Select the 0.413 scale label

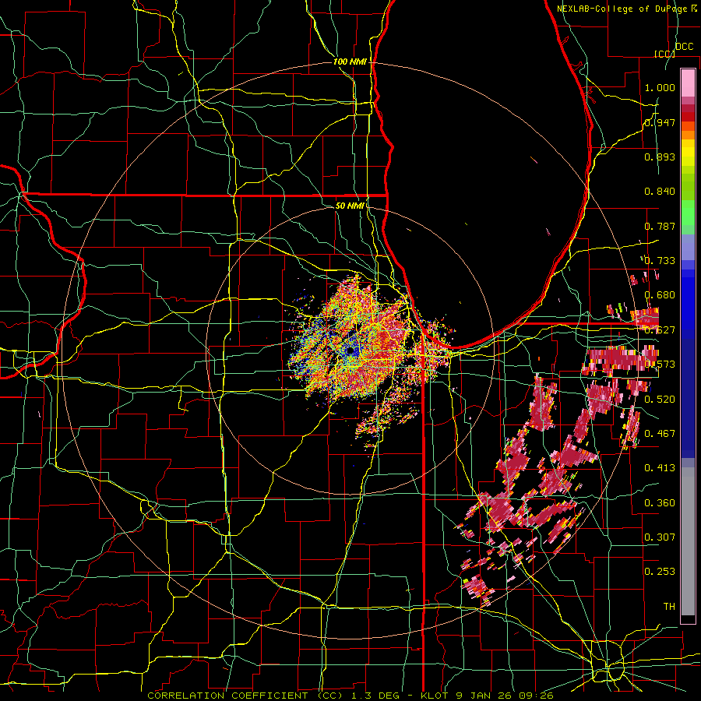pos(660,467)
